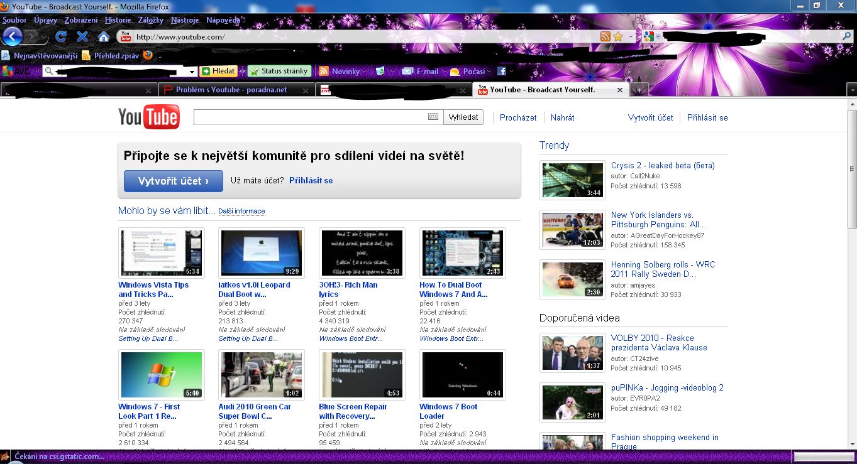
Task: Bookmark this page with the star icon
Action: pyautogui.click(x=618, y=37)
